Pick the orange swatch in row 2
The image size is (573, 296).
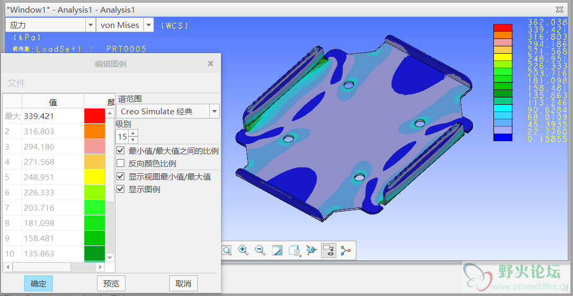(95, 131)
